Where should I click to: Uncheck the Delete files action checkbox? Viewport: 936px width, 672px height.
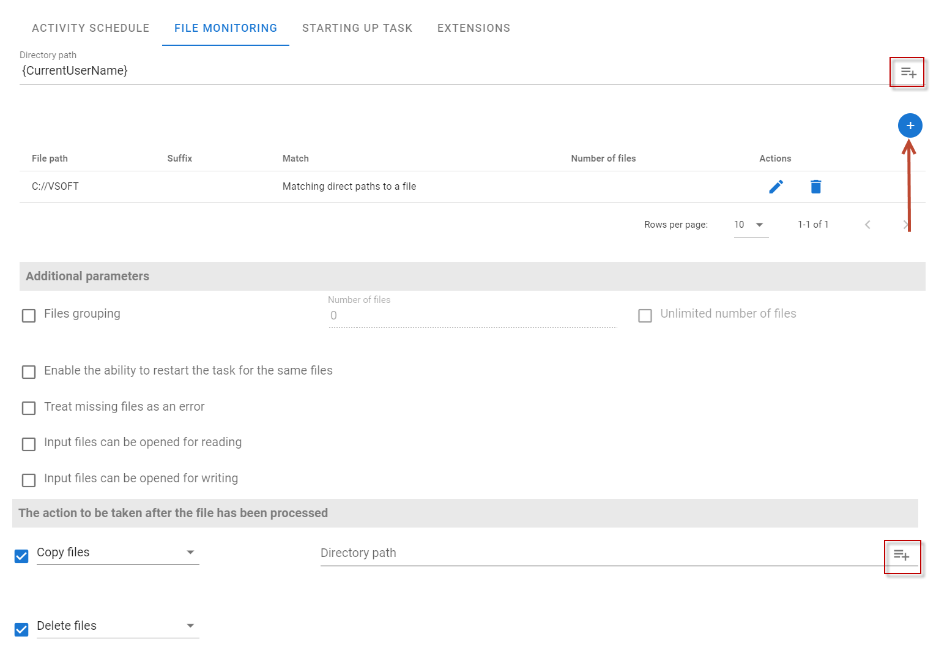tap(21, 629)
